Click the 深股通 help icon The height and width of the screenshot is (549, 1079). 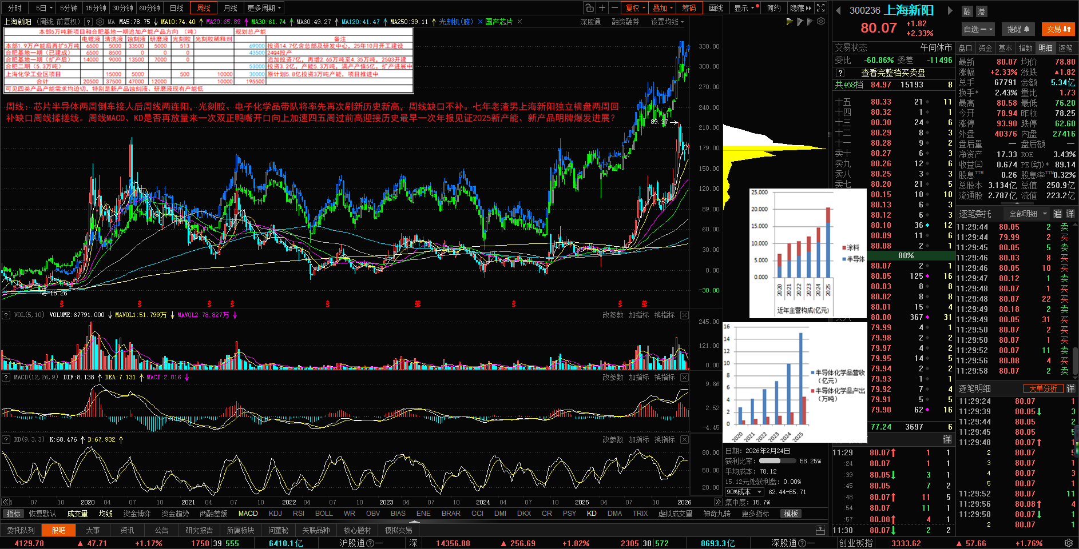coord(802,543)
